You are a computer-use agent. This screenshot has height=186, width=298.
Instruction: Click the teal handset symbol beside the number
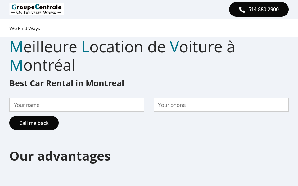[x=242, y=9]
